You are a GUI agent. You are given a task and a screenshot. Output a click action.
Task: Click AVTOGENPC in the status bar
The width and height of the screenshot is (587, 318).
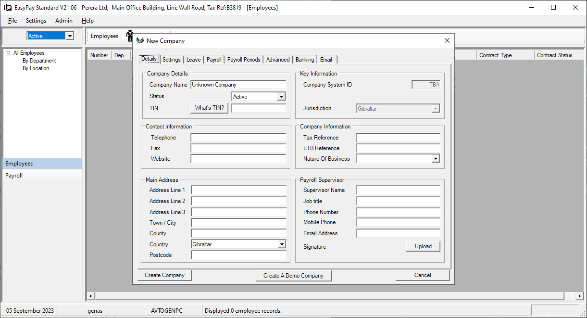pyautogui.click(x=166, y=311)
